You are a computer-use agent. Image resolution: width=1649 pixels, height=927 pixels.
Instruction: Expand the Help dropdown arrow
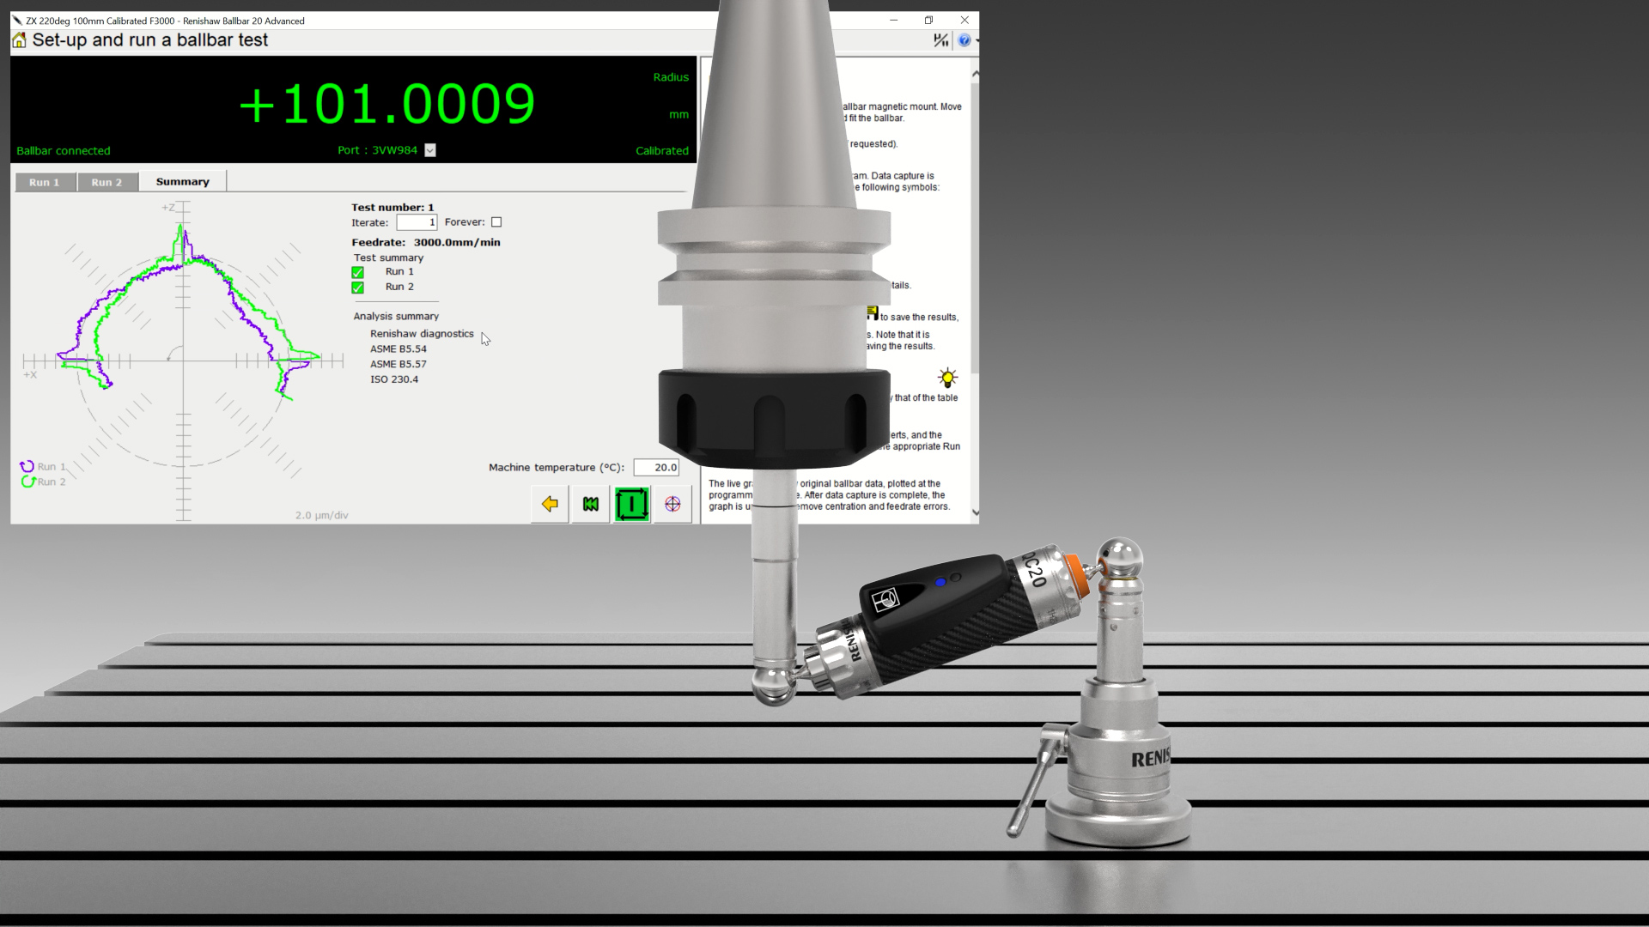coord(977,40)
